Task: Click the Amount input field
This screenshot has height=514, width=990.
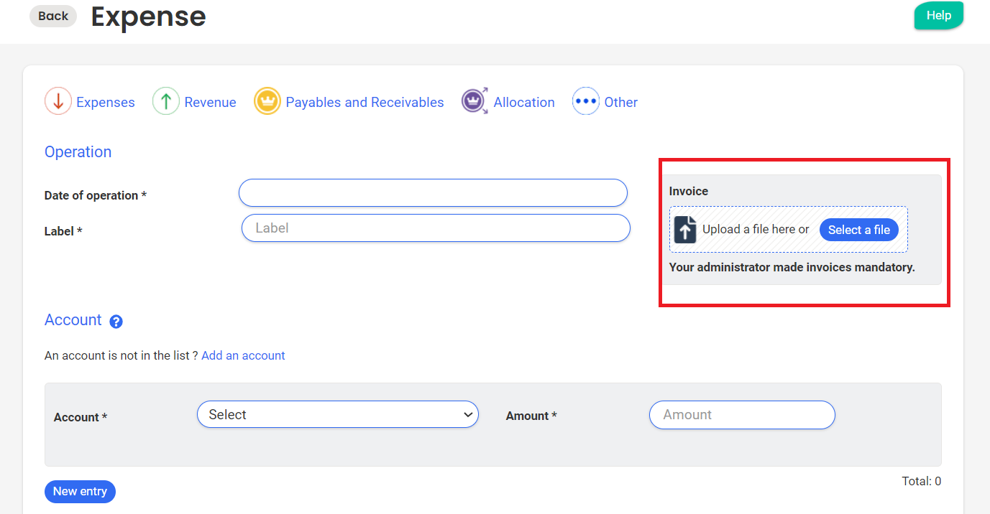Action: 741,415
